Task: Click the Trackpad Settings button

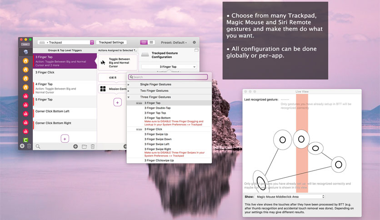Action: (111, 42)
